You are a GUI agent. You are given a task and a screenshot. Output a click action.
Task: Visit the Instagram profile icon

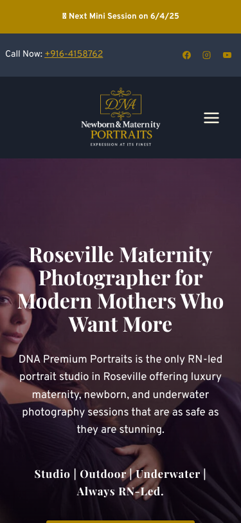207,55
